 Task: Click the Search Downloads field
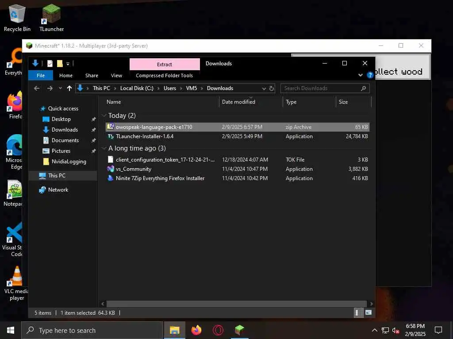[325, 88]
